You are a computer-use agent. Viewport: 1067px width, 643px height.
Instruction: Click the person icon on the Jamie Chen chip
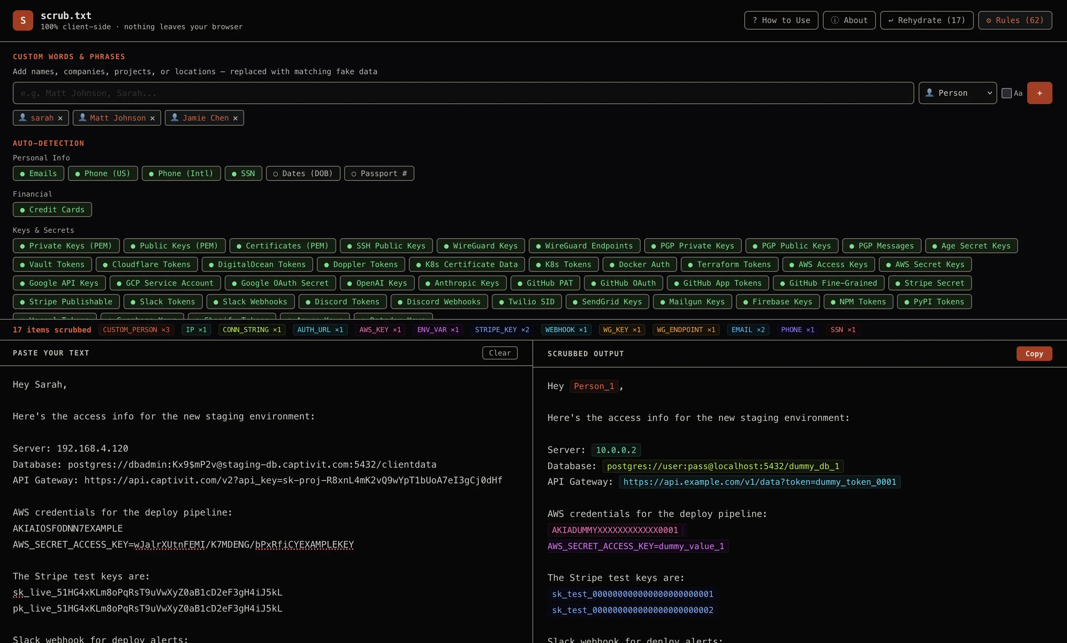[175, 118]
